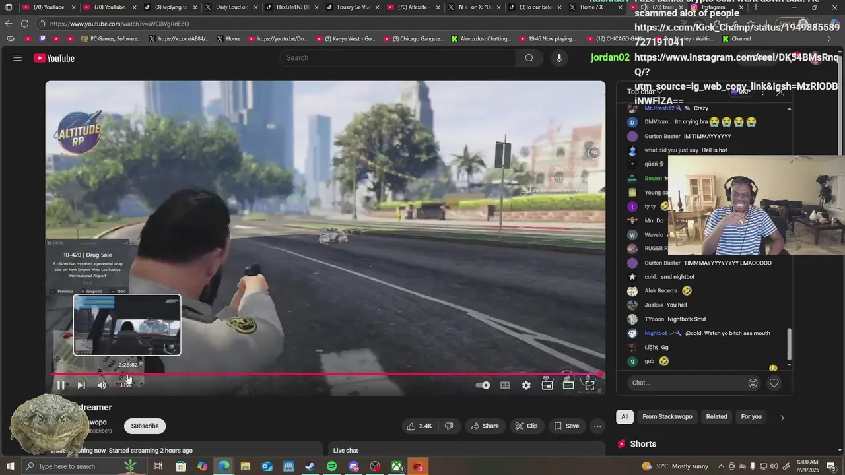Open Outlook from taskbar

(x=267, y=466)
